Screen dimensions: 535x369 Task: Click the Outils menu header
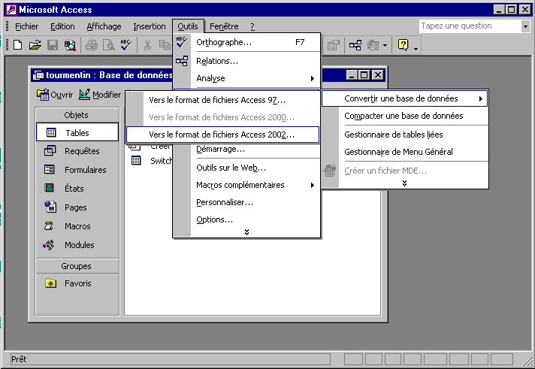coord(188,26)
